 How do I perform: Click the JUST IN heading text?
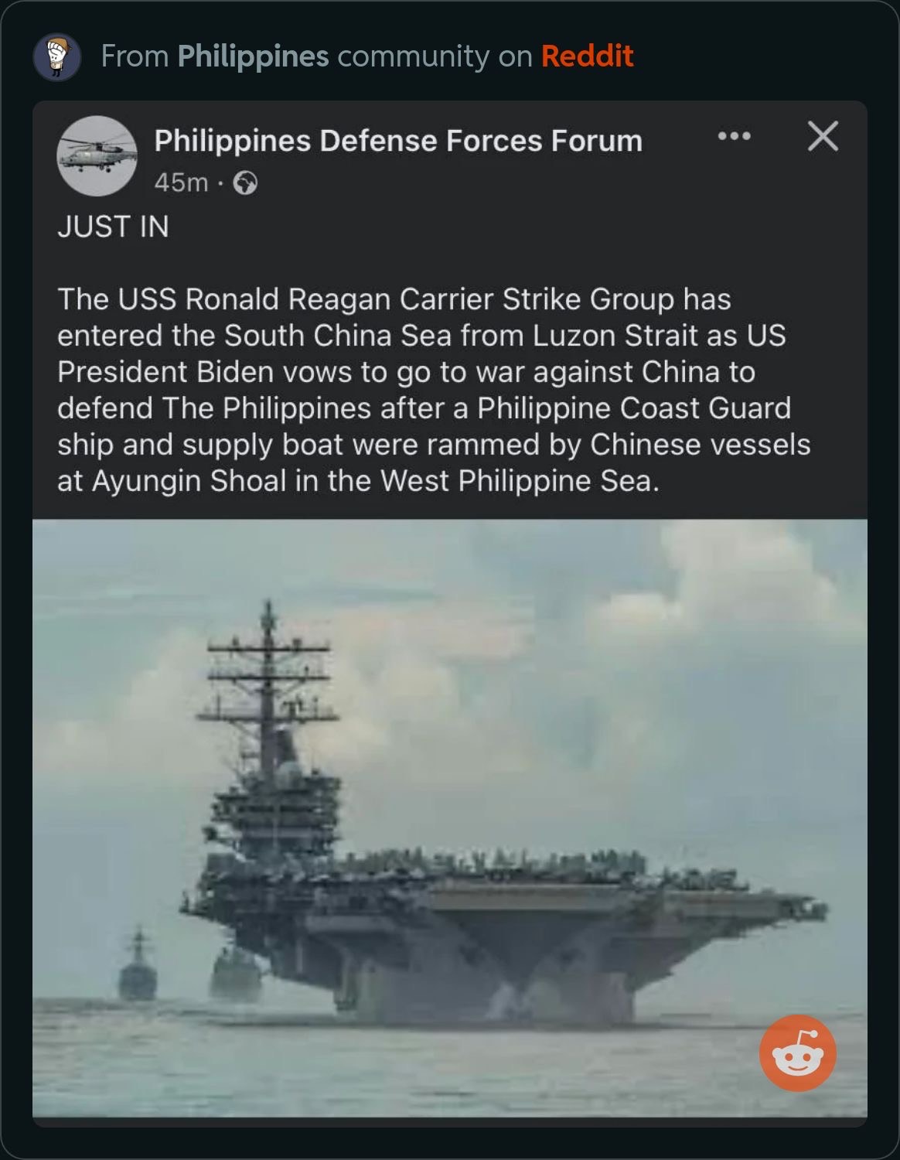click(113, 227)
